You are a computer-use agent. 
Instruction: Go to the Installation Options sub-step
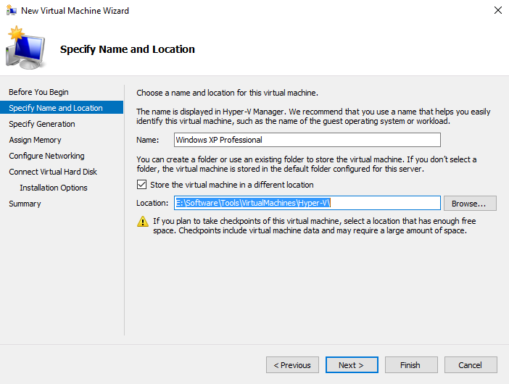pos(54,188)
